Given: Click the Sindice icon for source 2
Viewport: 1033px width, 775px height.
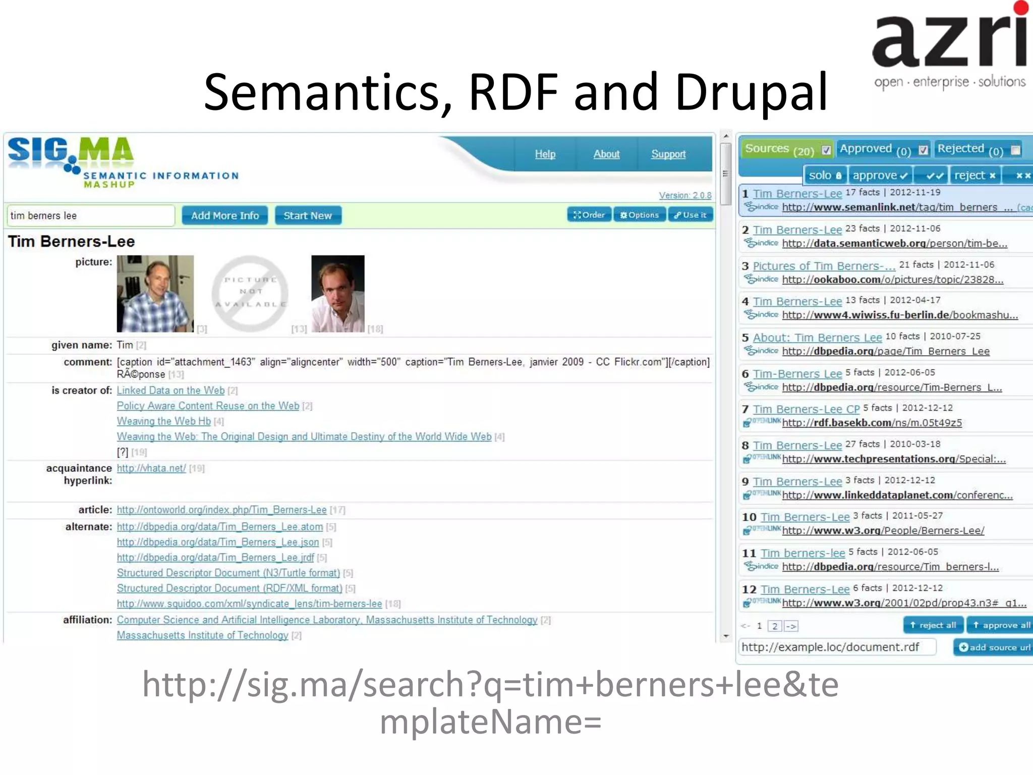Looking at the screenshot, I should point(761,243).
